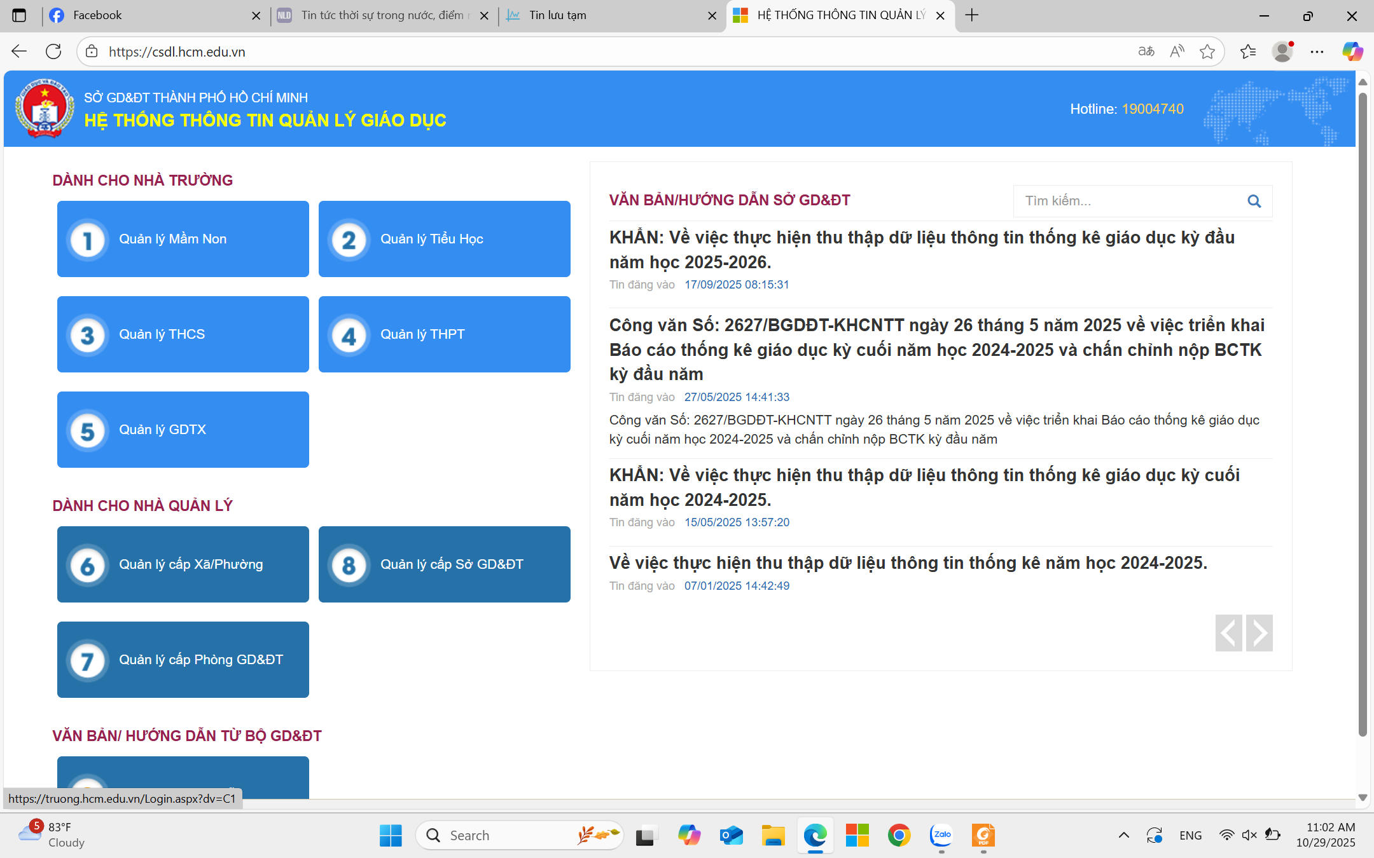Open the tab actions menu icon
Image resolution: width=1374 pixels, height=858 pixels.
19,15
